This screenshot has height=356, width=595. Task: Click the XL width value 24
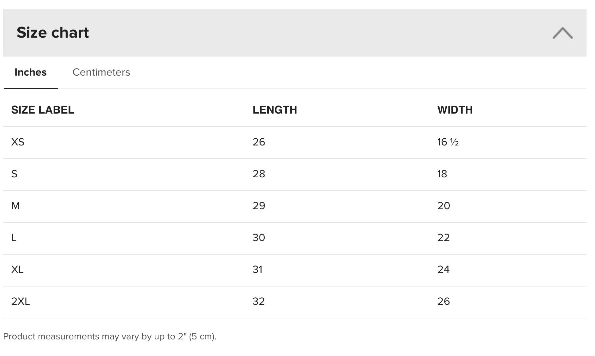[443, 270]
